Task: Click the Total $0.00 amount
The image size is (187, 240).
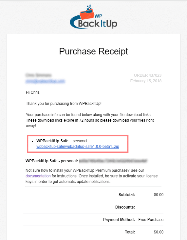Action: (159, 232)
